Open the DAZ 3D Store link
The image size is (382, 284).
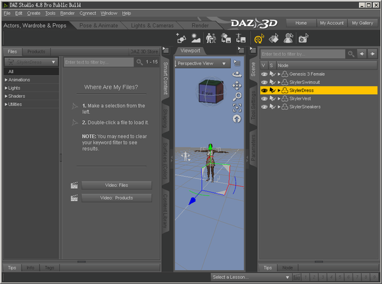click(145, 51)
